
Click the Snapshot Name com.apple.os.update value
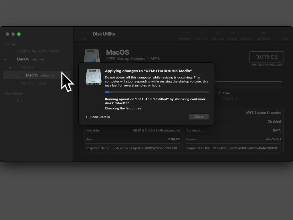click(146, 148)
